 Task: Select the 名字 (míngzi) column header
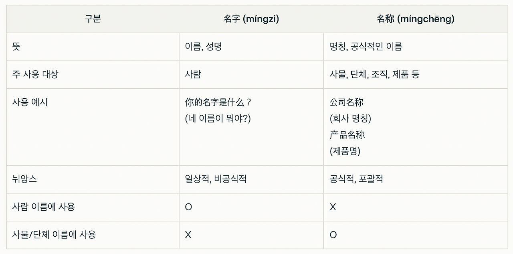(x=251, y=19)
